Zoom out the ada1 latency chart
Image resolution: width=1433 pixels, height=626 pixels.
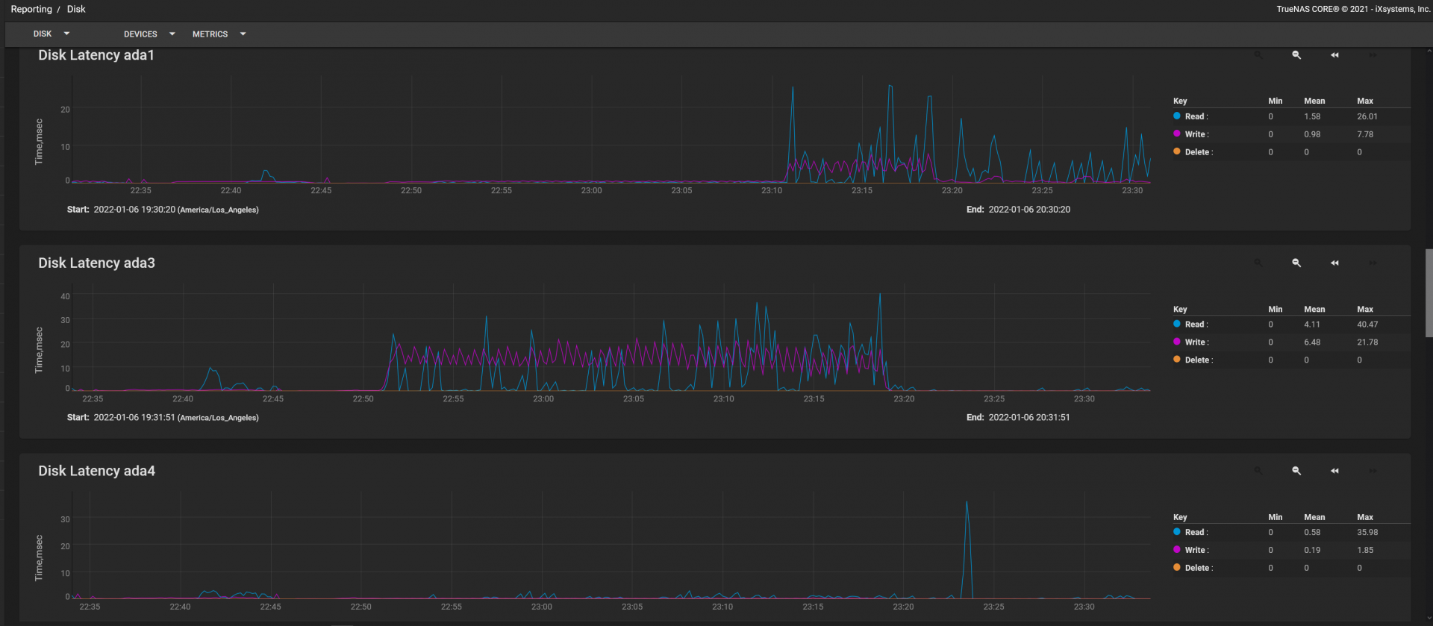[1296, 55]
